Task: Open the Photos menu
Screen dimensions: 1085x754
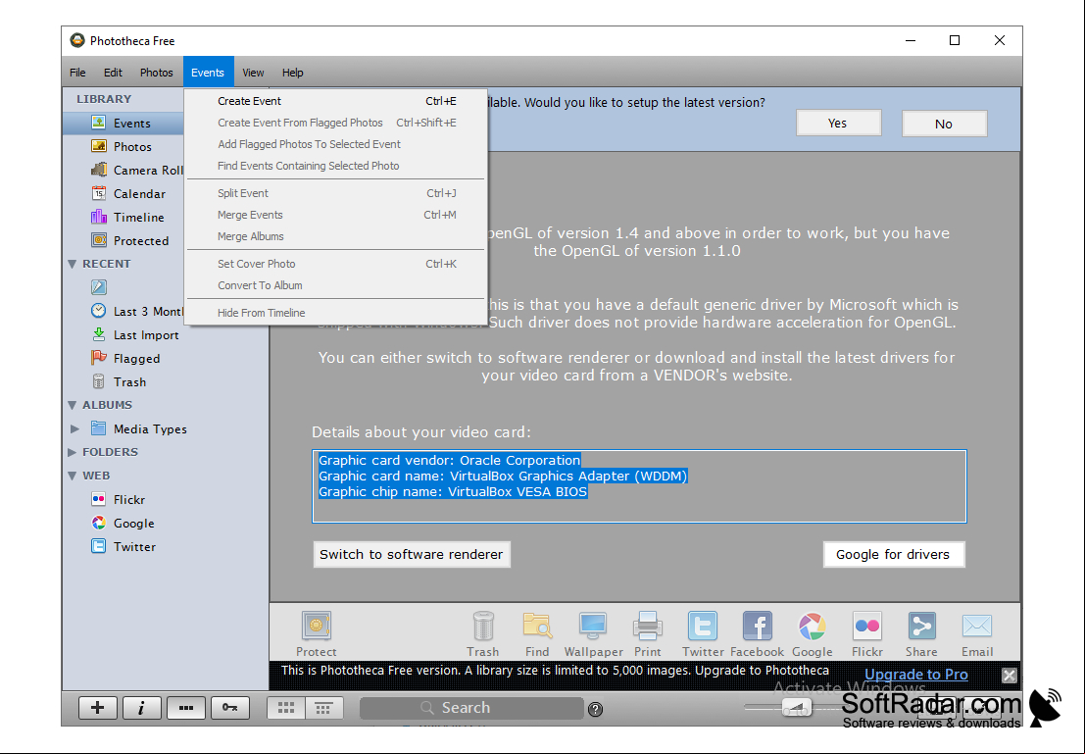Action: (x=157, y=72)
